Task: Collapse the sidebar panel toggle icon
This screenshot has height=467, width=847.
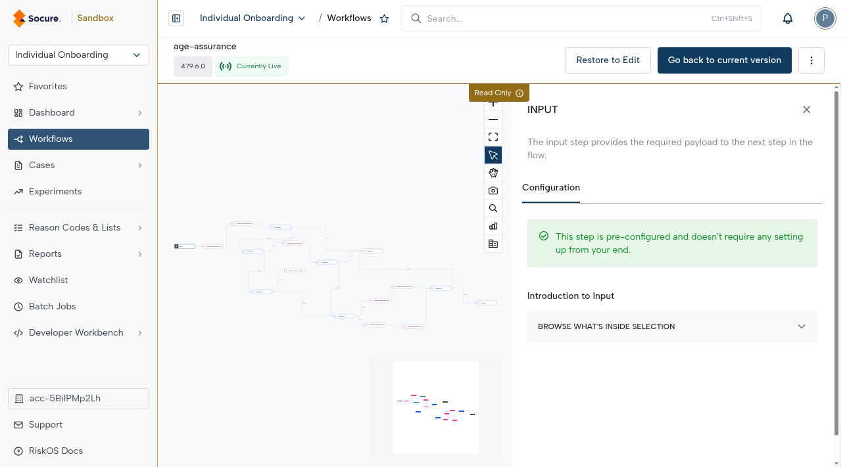Action: (176, 18)
